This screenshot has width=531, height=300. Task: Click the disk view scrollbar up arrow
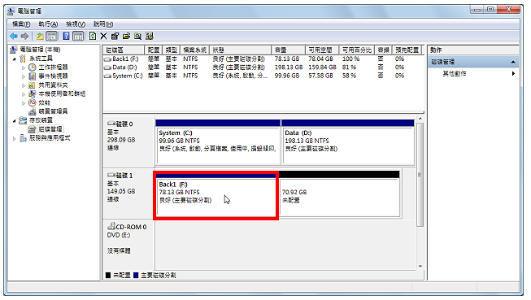point(420,119)
